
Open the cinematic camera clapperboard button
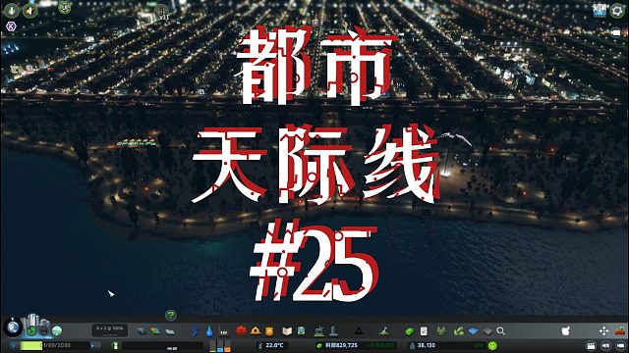(591, 345)
